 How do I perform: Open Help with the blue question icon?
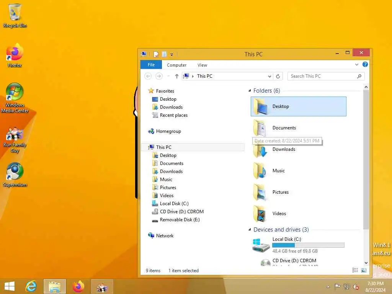tap(365, 64)
